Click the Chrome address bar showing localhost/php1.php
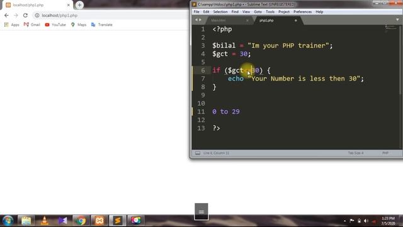The height and width of the screenshot is (227, 403). 111,15
